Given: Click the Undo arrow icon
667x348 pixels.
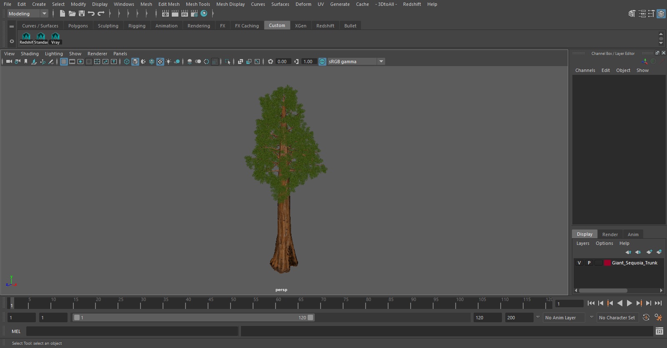Looking at the screenshot, I should coord(91,14).
